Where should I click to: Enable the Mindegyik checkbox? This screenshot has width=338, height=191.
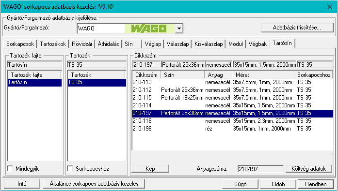10,169
